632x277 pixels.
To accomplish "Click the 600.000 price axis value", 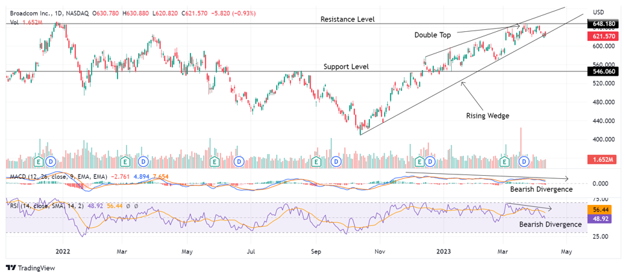I will (603, 46).
